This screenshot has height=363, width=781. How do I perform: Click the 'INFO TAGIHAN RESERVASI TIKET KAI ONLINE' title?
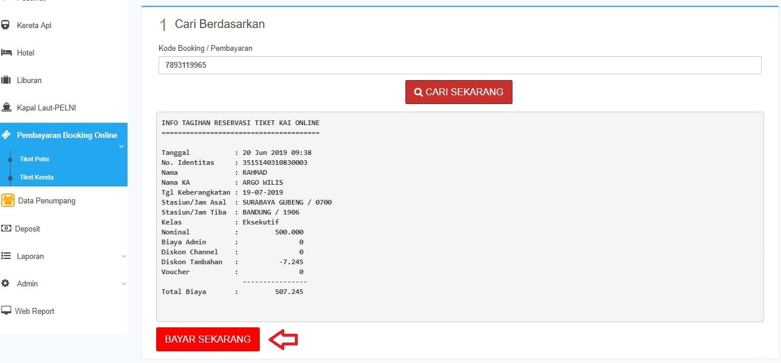(240, 123)
